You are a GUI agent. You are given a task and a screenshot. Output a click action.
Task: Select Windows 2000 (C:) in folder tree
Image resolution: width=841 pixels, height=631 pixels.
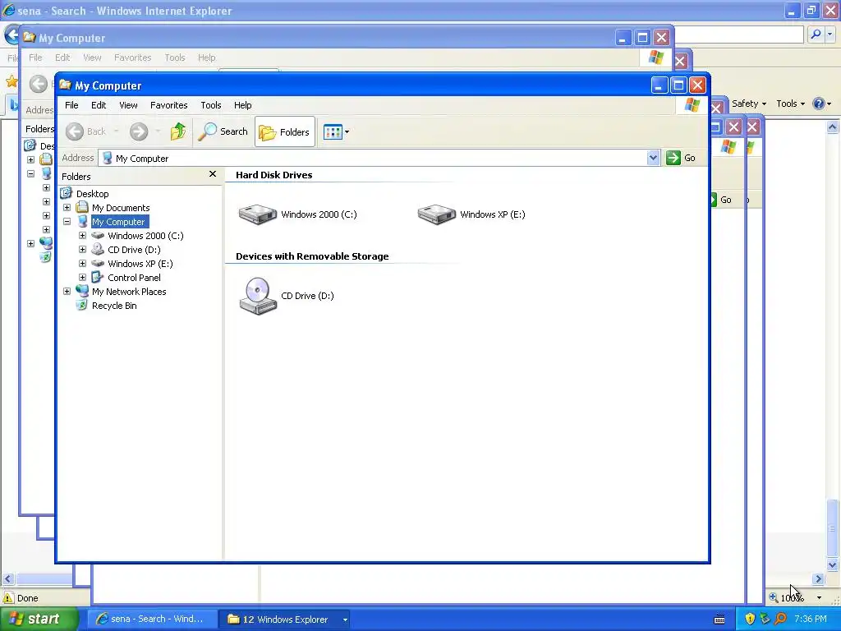point(145,236)
